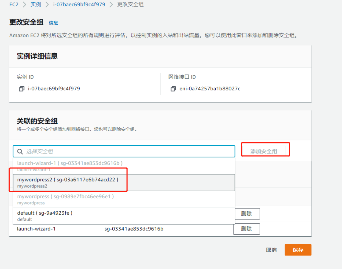Open the 信息 info link beside 更改安全组
This screenshot has height=269, width=342.
click(x=53, y=23)
